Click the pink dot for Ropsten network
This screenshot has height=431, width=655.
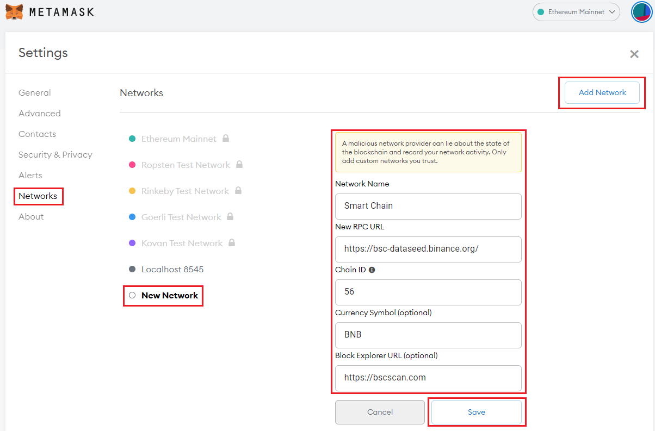(x=132, y=165)
